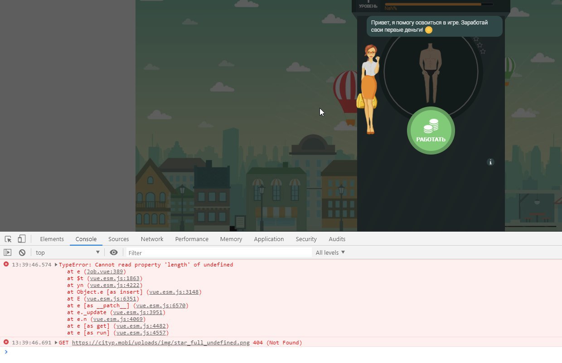Select the Console tab

pyautogui.click(x=86, y=239)
